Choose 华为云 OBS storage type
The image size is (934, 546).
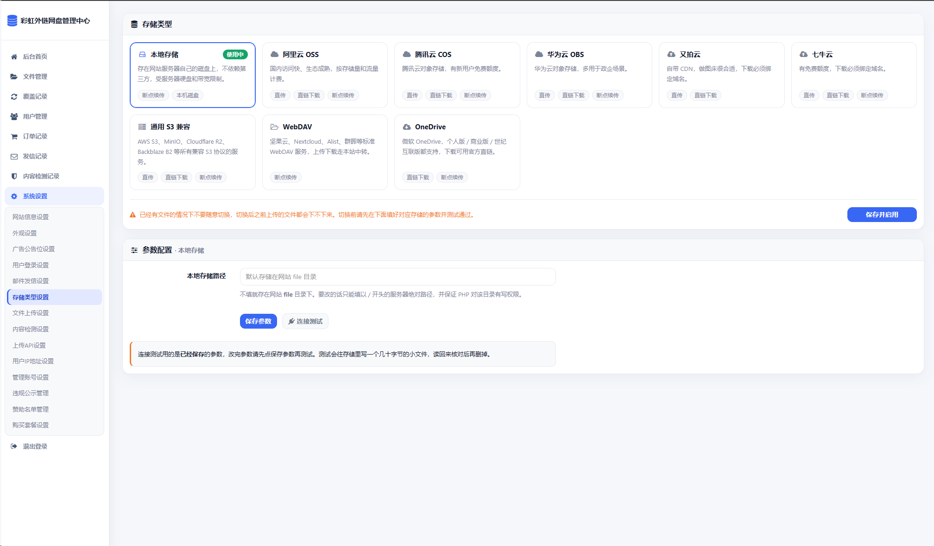pyautogui.click(x=589, y=75)
